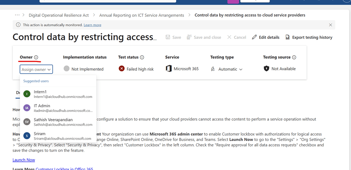Click the Microsoft 365 service icon

click(x=168, y=69)
